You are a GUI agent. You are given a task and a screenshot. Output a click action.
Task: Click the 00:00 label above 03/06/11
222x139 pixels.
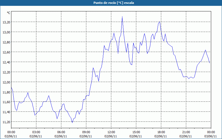click(x=211, y=132)
